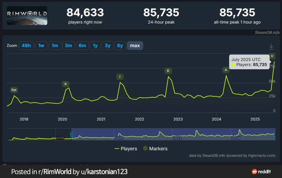Click the 'O' marker at chart's right edge
This screenshot has height=178, width=282.
(272, 56)
